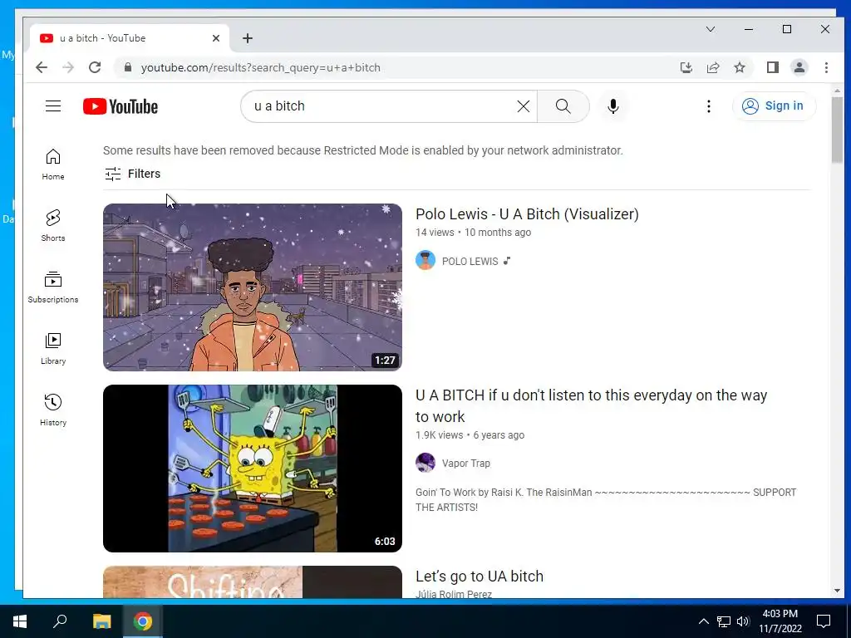Screen dimensions: 851x638
Task: Click the browser address bar URL
Action: click(x=260, y=68)
